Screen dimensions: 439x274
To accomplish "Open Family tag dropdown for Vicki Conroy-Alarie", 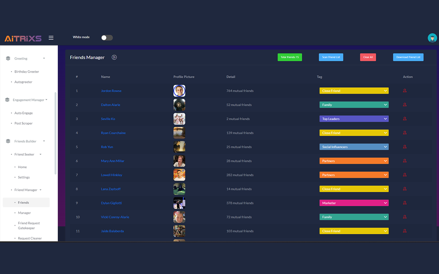I will [354, 217].
